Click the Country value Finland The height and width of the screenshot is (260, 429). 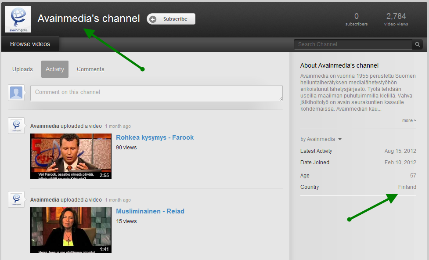tap(407, 187)
